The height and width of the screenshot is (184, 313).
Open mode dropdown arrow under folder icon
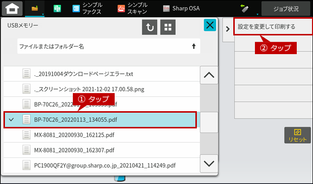click(43, 14)
